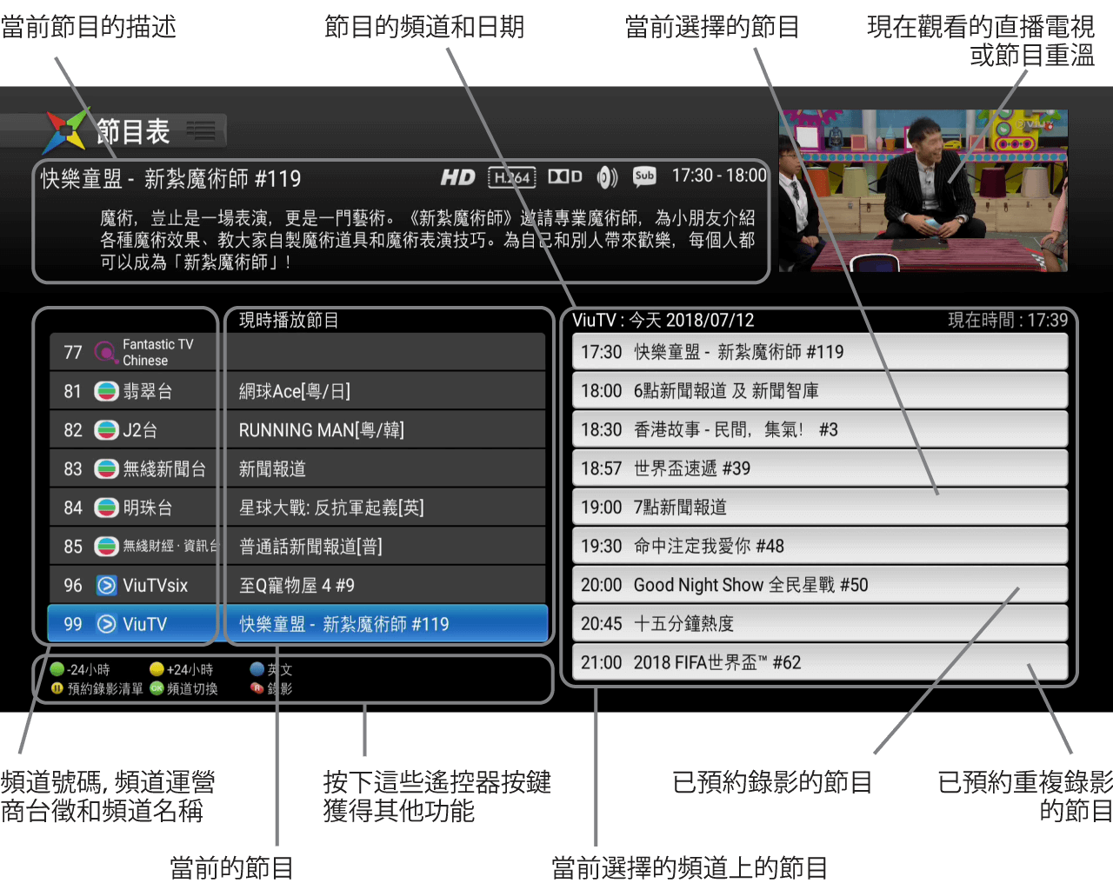The image size is (1113, 883).
Task: Select the current program RUNNING MAN[粵/韓]
Action: tap(322, 430)
